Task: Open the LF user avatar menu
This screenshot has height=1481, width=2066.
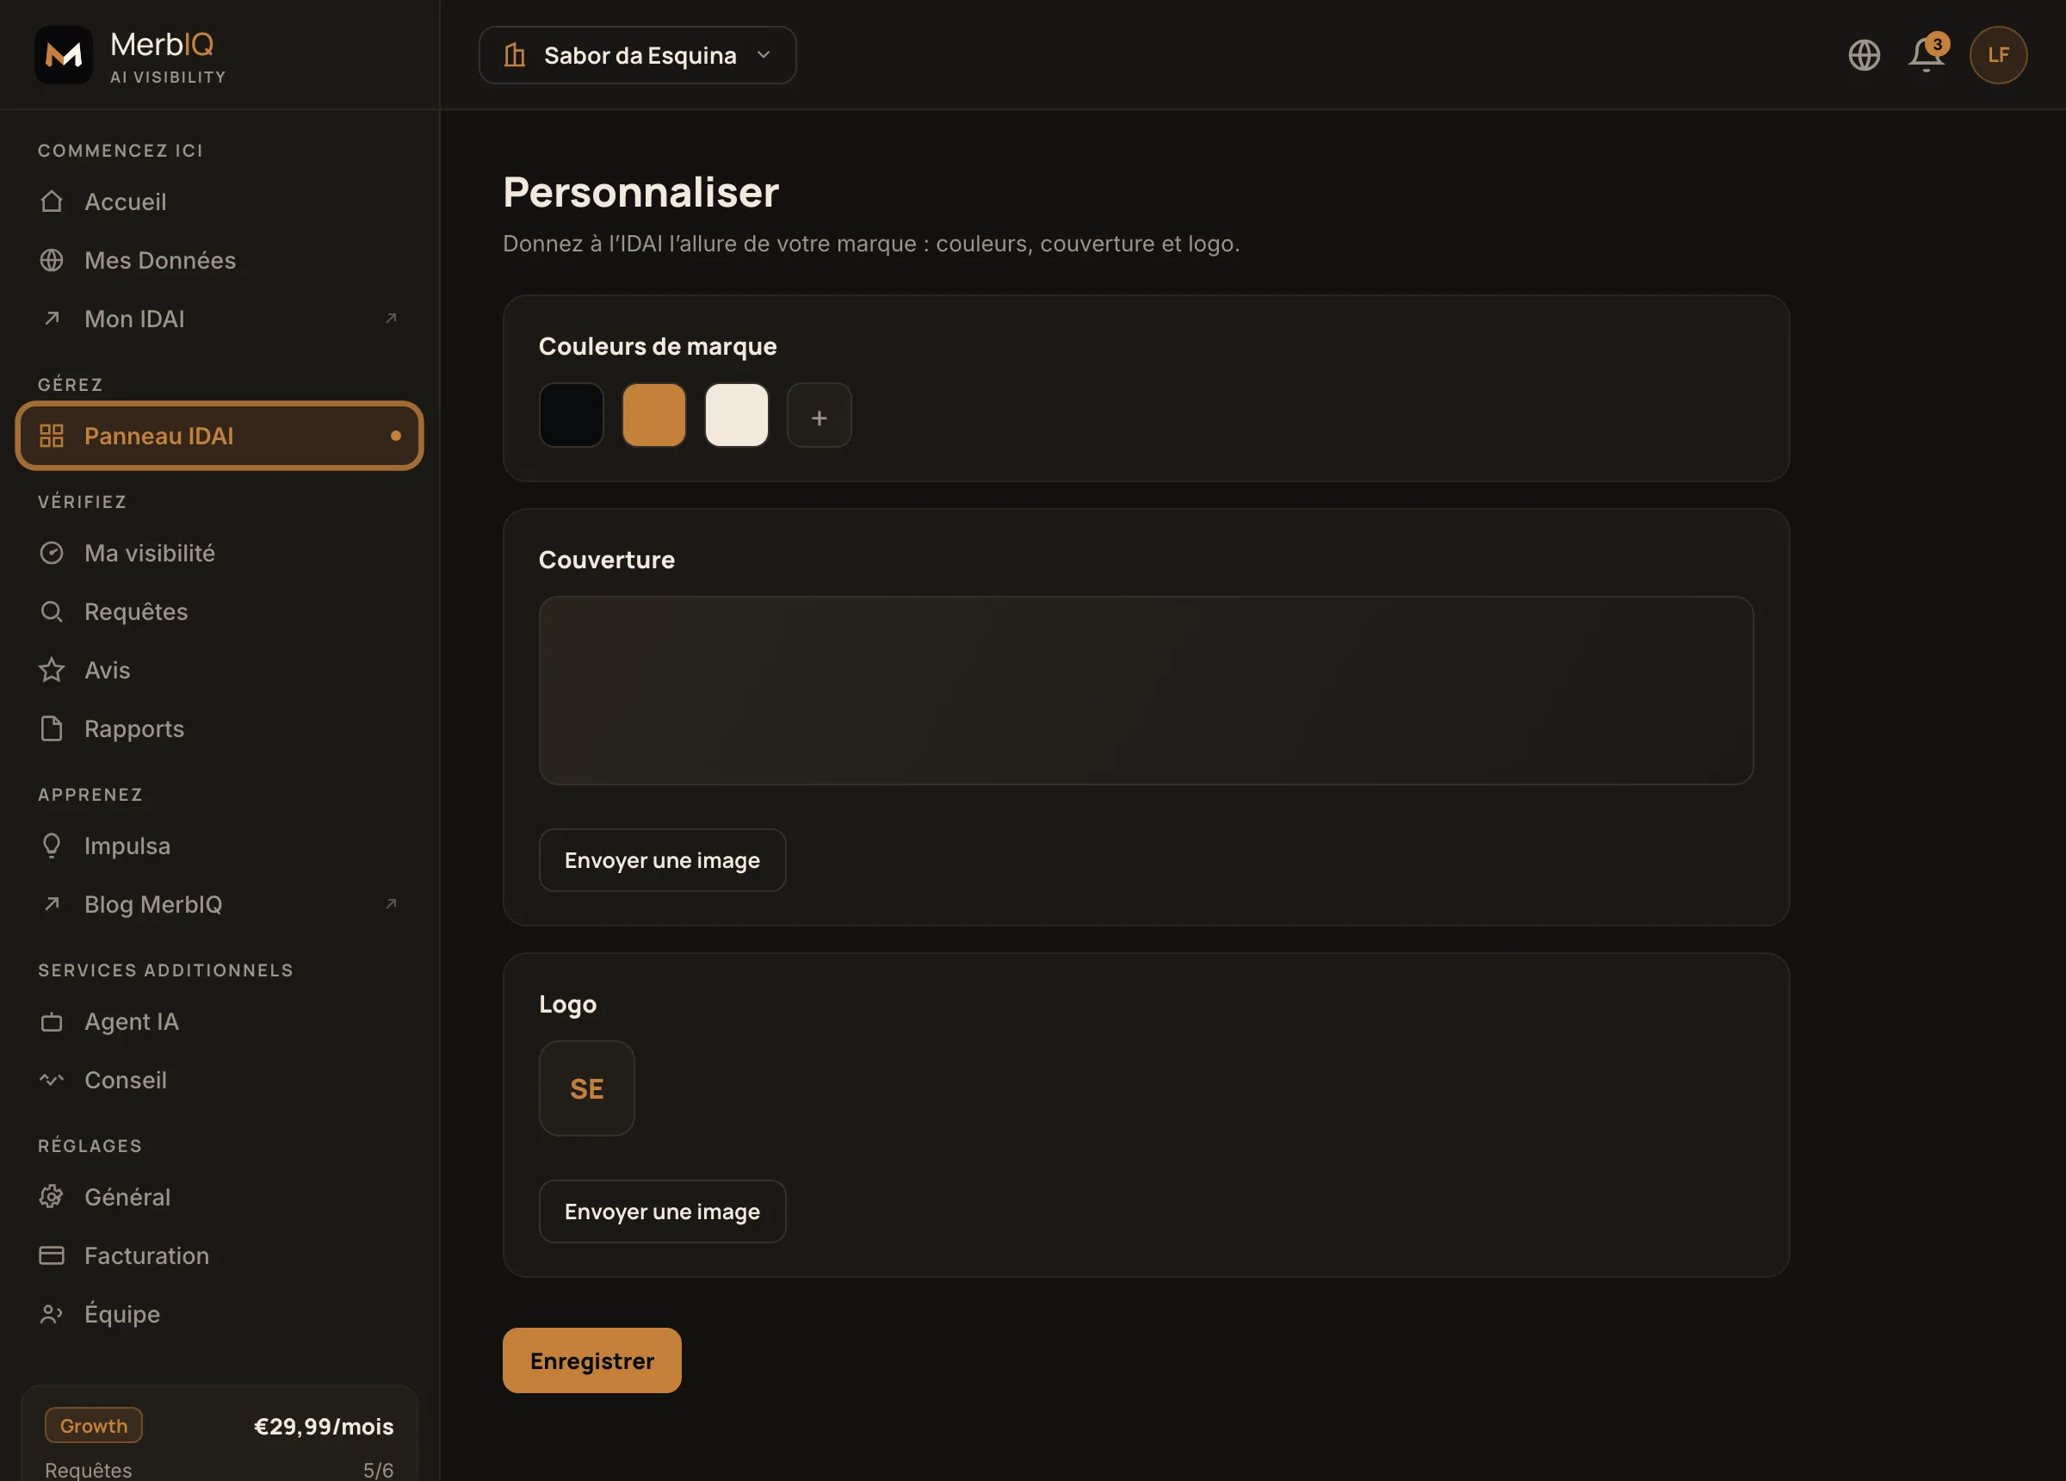Action: click(x=1998, y=55)
